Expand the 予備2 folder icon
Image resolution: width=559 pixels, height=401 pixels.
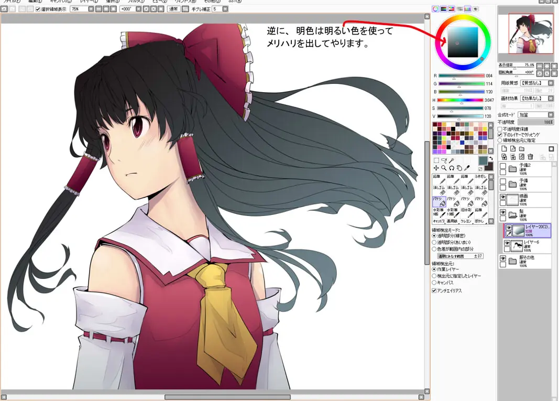[513, 169]
